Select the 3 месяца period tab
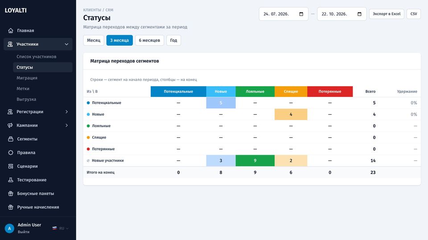Image resolution: width=428 pixels, height=240 pixels. [x=119, y=40]
